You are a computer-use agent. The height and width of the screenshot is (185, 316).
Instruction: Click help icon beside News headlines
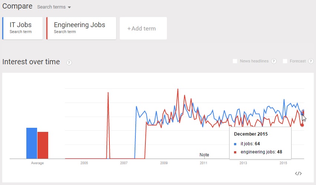click(x=274, y=61)
